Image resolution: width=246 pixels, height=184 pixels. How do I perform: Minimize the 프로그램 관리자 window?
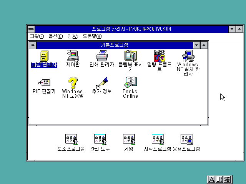(232, 29)
